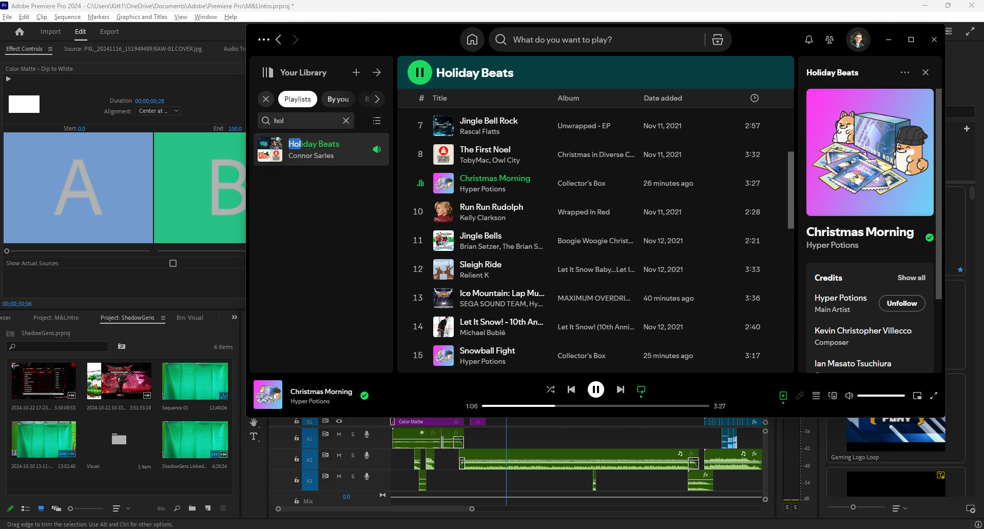Toggle repeat in Spotify player
Image resolution: width=984 pixels, height=529 pixels.
coord(641,390)
